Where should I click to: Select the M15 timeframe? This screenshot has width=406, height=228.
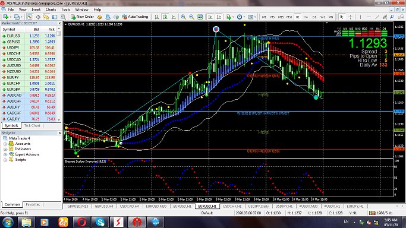(x=281, y=17)
